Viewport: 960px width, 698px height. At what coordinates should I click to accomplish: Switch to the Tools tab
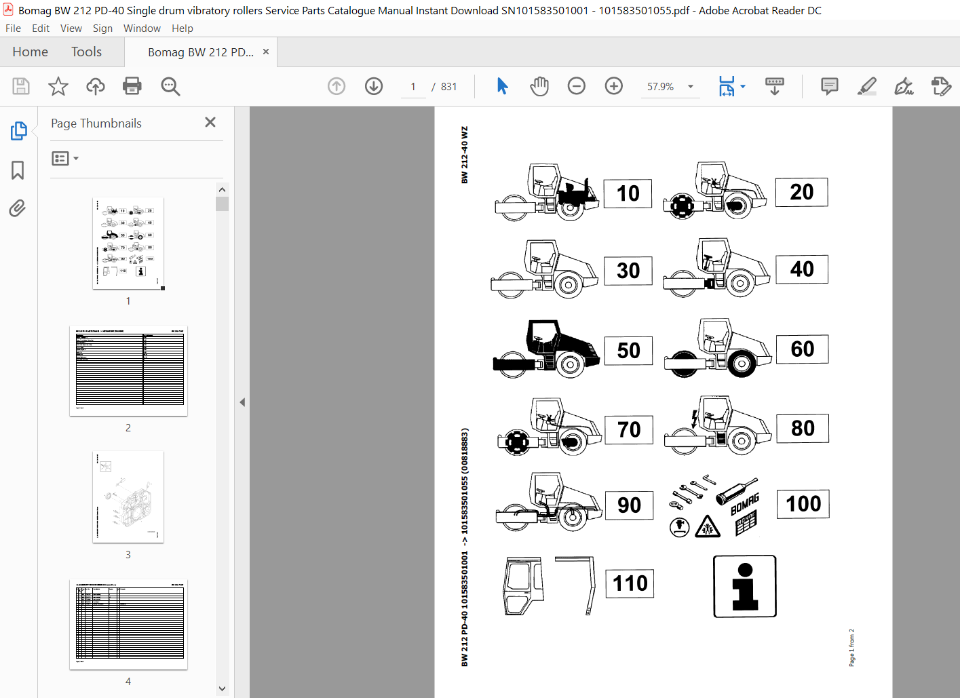[x=86, y=52]
